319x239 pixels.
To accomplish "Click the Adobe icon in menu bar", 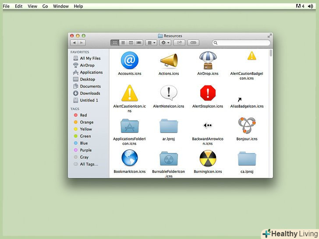I will tap(298, 6).
